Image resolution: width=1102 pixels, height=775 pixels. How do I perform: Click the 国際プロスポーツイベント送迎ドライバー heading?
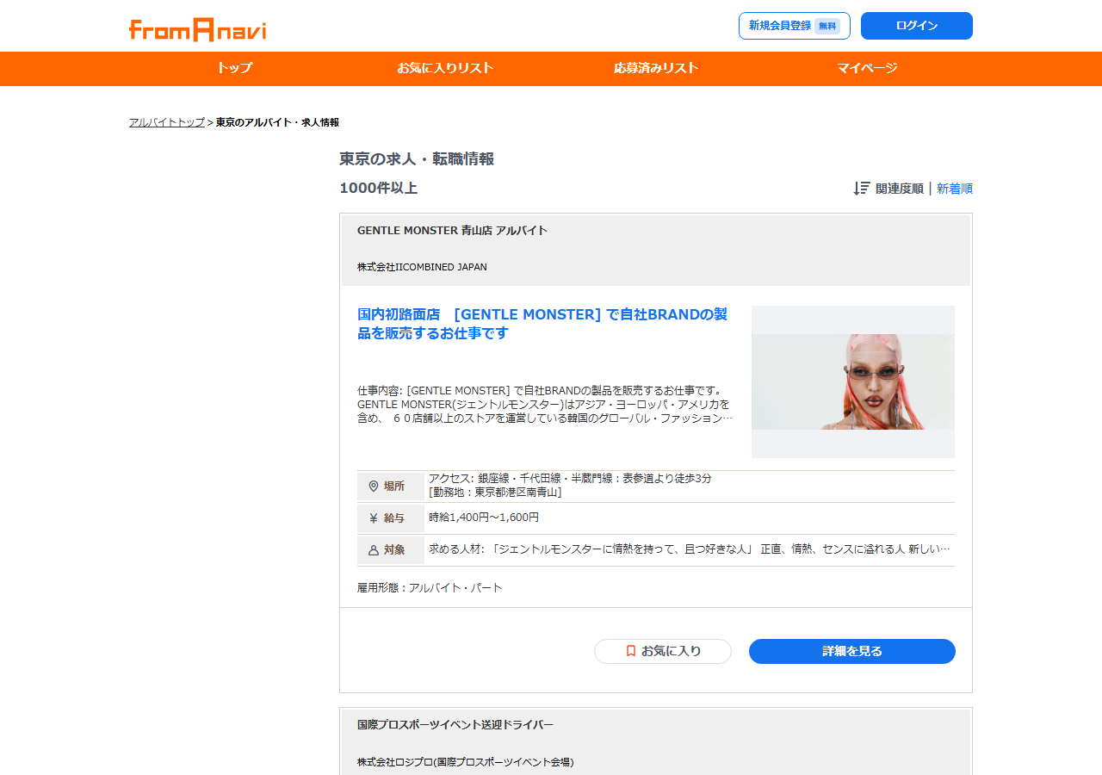455,725
